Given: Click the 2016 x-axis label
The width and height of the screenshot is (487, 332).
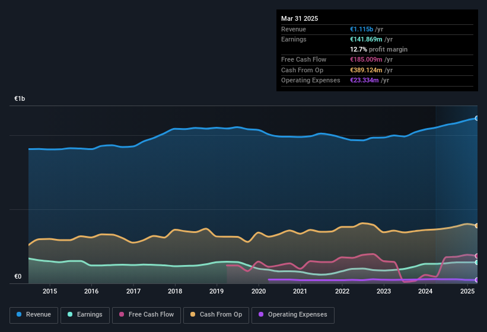Looking at the screenshot, I should point(91,291).
